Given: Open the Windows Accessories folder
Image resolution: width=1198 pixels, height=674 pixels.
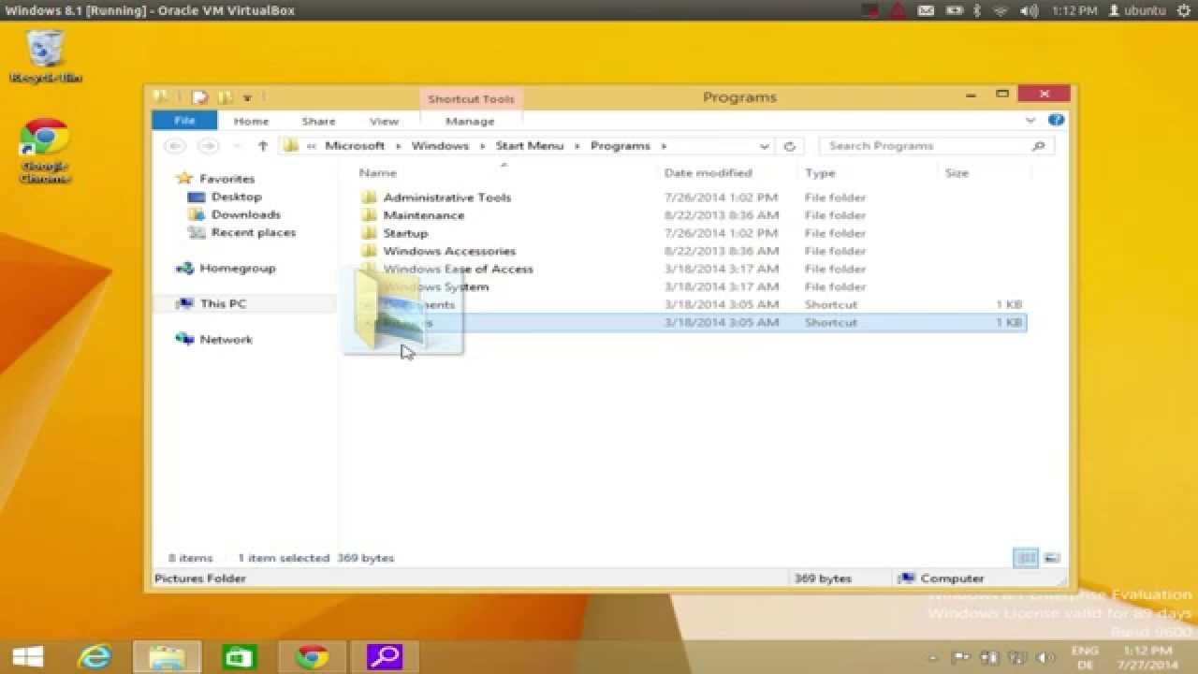Looking at the screenshot, I should (449, 251).
